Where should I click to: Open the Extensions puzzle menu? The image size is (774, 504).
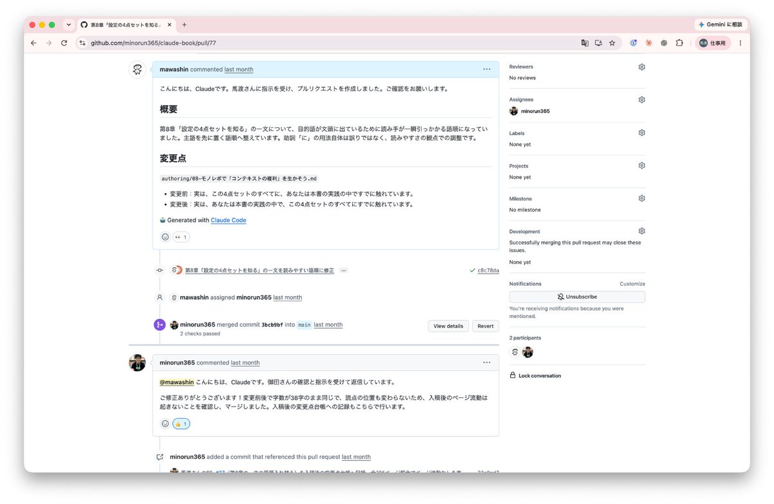679,43
